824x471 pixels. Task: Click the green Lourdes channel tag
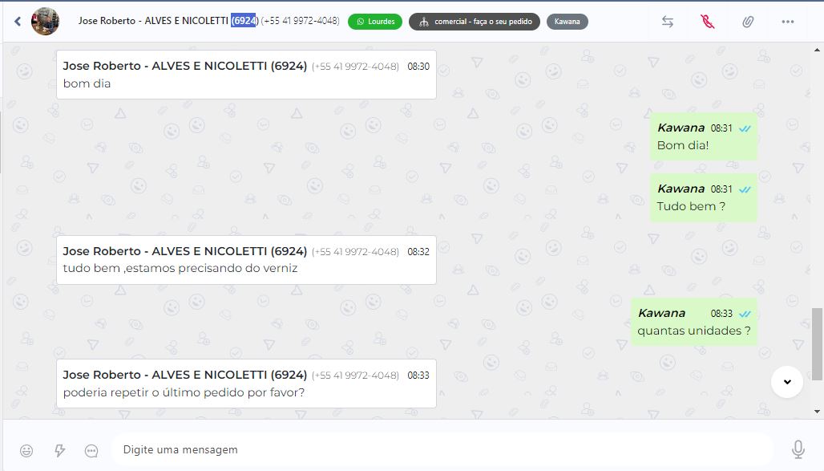375,22
